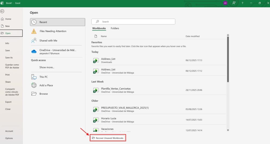The width and height of the screenshot is (270, 144).
Task: Click the Excel app icon in title bar
Action: click(x=2, y=3)
